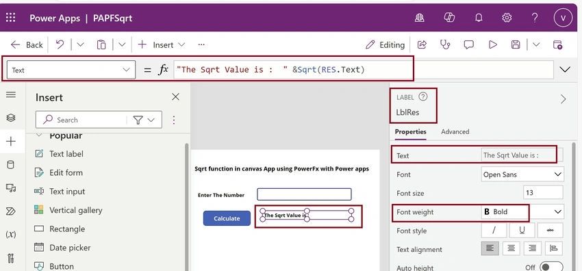Open the Data cylinder icon
The height and width of the screenshot is (271, 582).
(11, 165)
